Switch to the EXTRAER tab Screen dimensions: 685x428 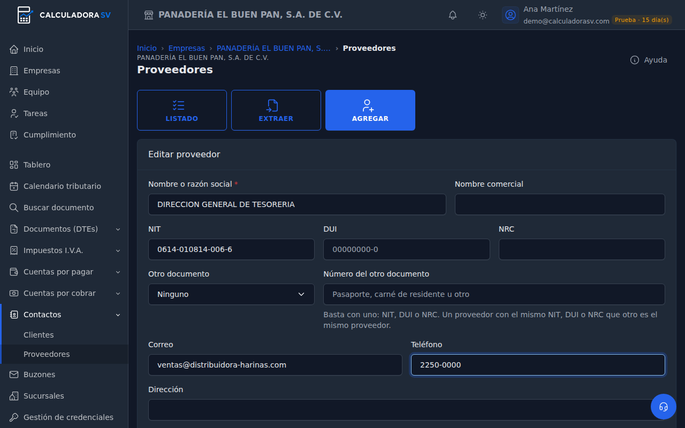click(276, 110)
